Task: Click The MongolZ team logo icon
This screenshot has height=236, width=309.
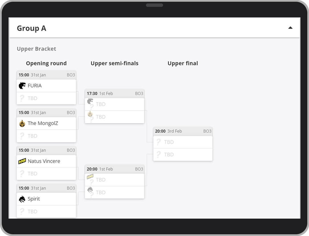Action: pyautogui.click(x=22, y=123)
